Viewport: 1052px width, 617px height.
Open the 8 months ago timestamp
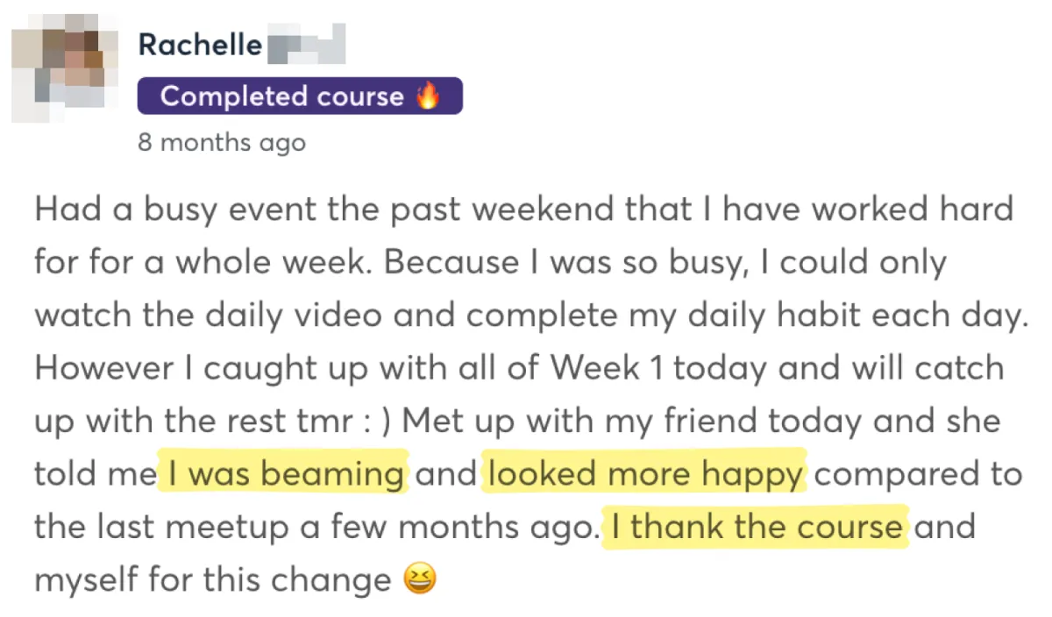pyautogui.click(x=222, y=142)
